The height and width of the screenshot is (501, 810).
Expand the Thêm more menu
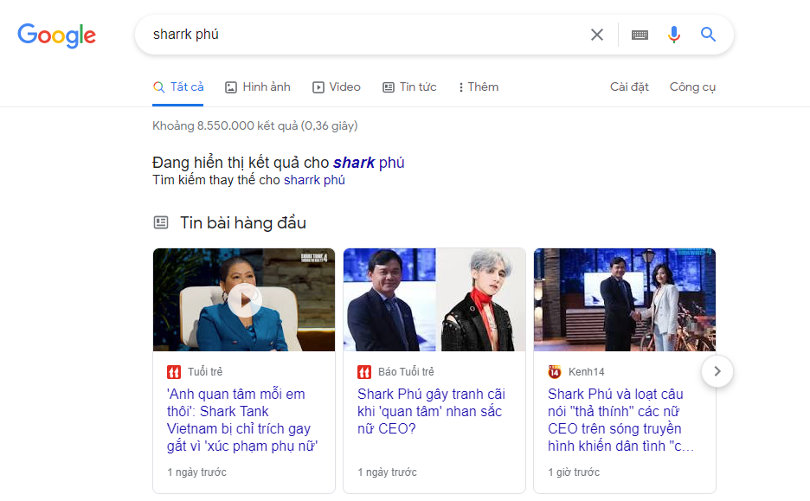[479, 87]
